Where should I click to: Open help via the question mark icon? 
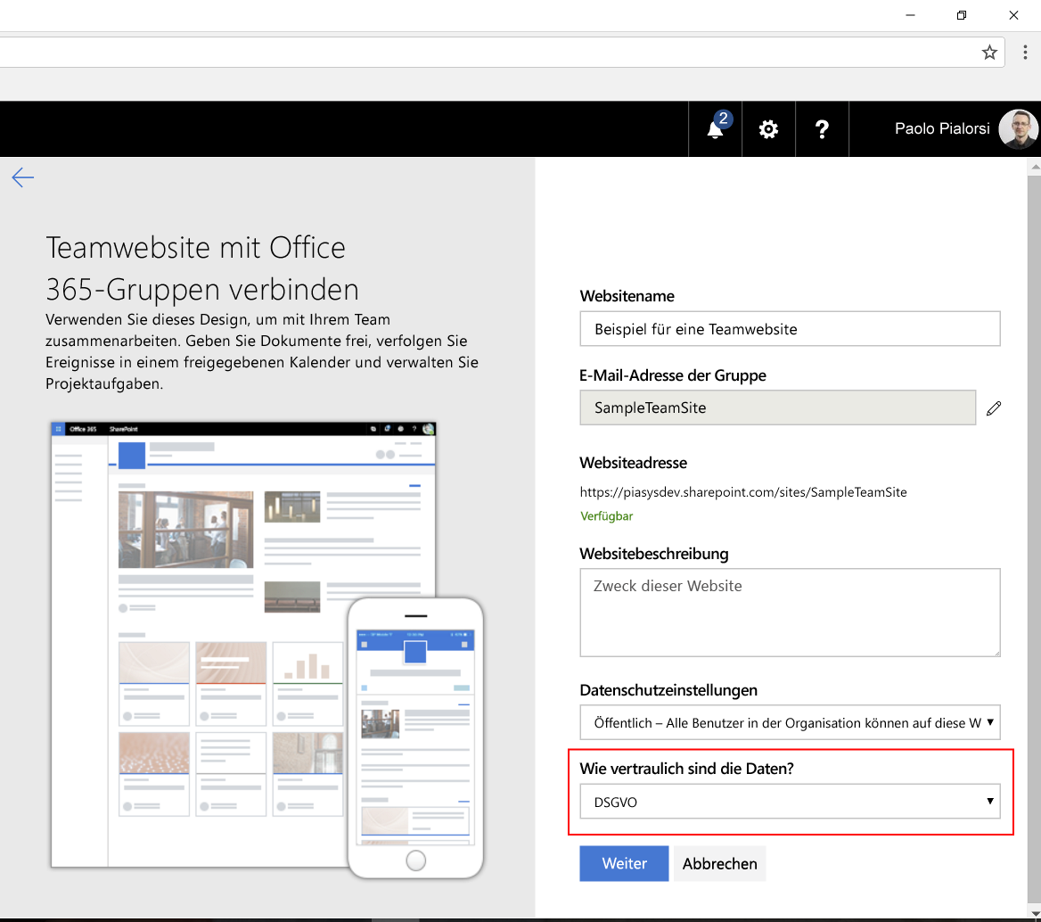pos(822,129)
